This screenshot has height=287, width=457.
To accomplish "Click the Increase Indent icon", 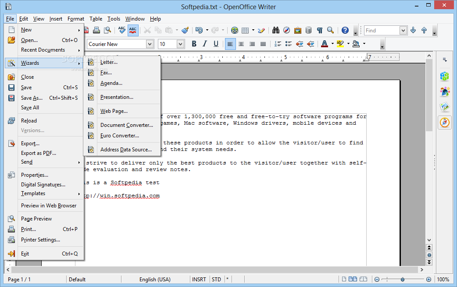I will click(311, 44).
